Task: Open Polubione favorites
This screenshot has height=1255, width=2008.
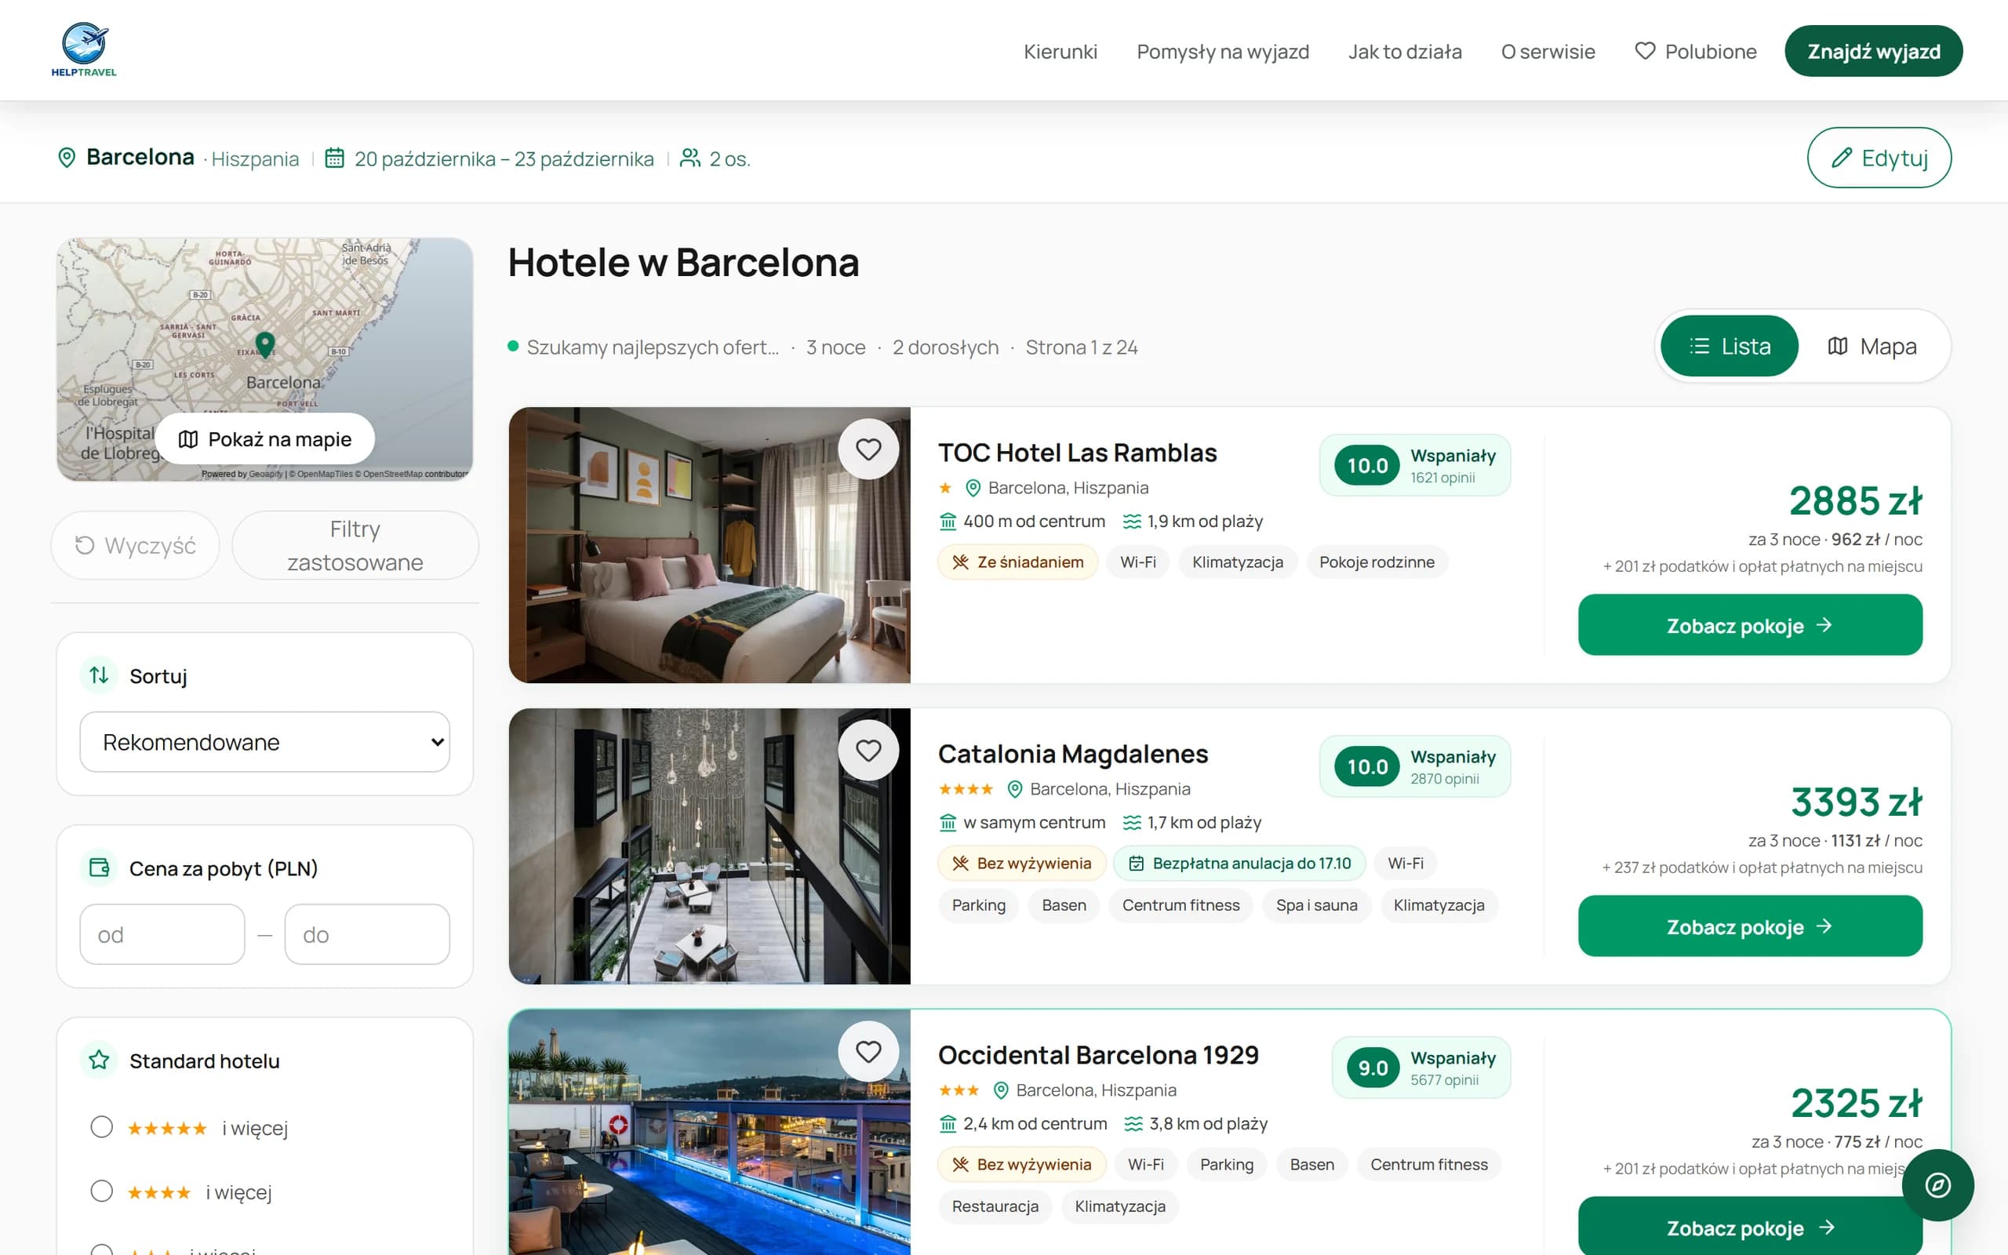Action: 1695,52
